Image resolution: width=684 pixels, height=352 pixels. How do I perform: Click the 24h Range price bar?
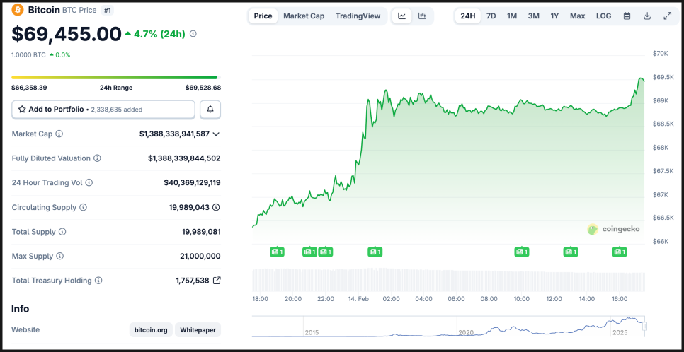point(115,78)
